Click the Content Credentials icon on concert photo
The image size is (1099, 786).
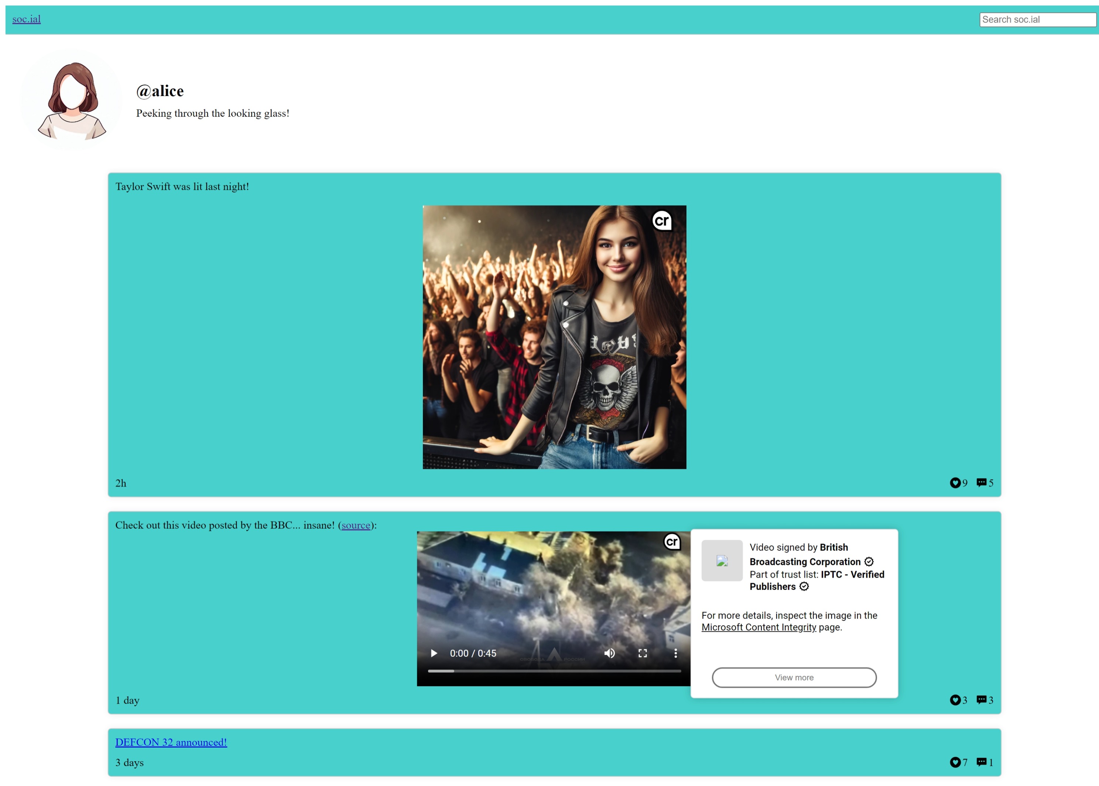click(x=662, y=221)
